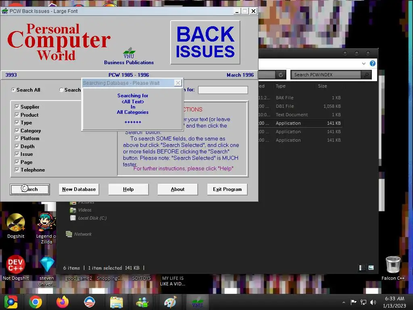Open the Obama logo taskbar icon
Image resolution: width=413 pixels, height=310 pixels.
pos(90,302)
